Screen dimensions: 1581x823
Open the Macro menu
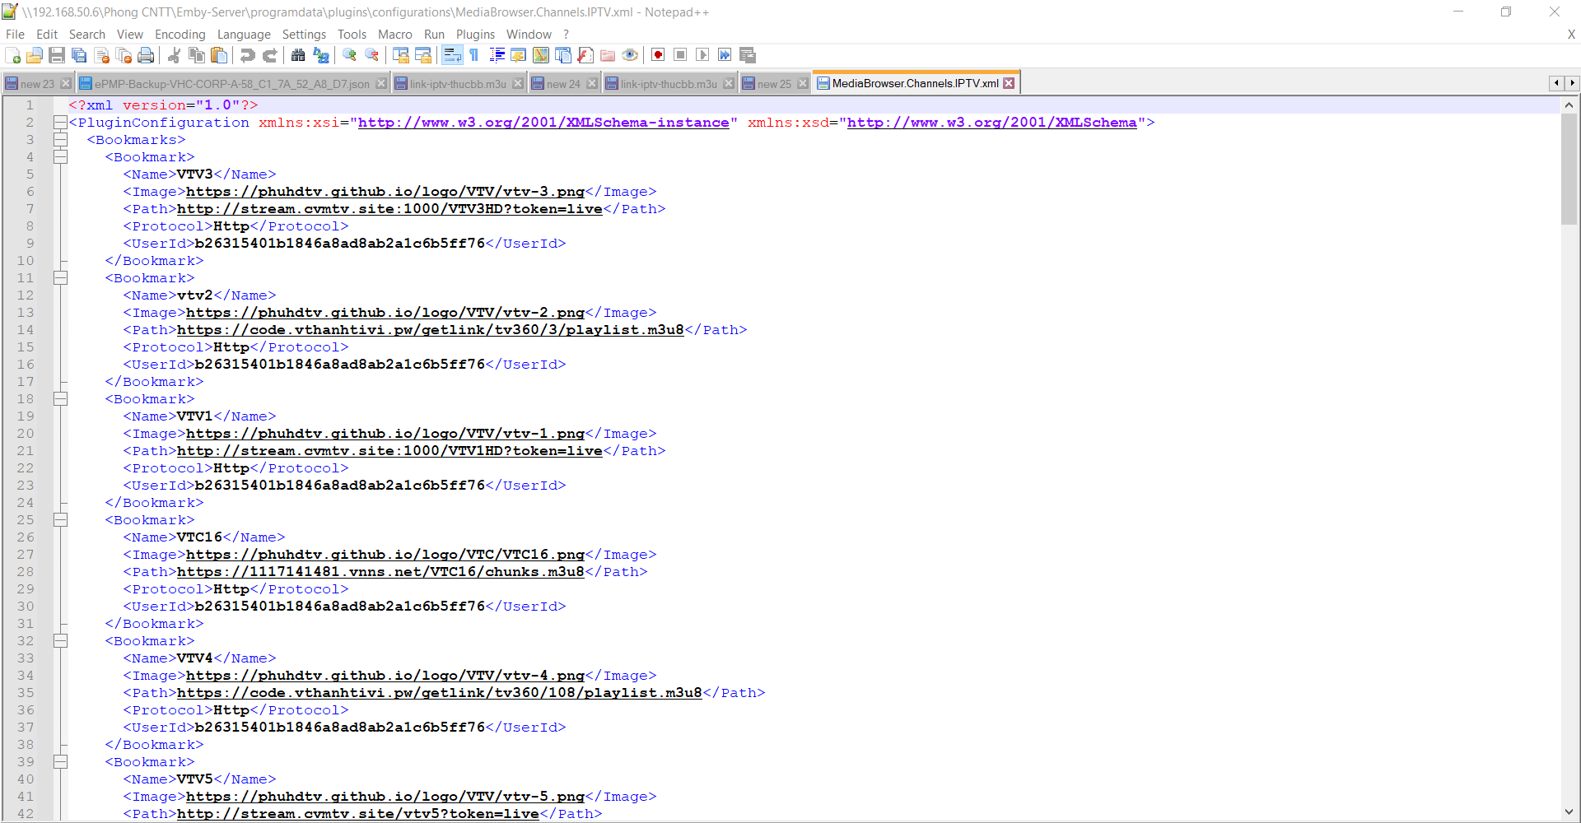(x=395, y=35)
